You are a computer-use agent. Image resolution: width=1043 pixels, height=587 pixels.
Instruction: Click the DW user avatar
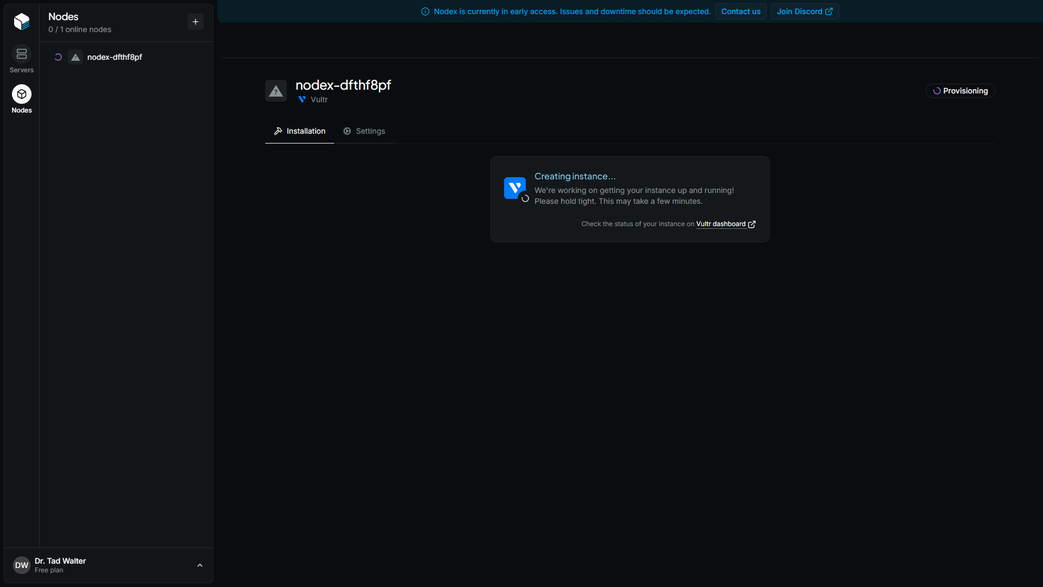pos(22,565)
